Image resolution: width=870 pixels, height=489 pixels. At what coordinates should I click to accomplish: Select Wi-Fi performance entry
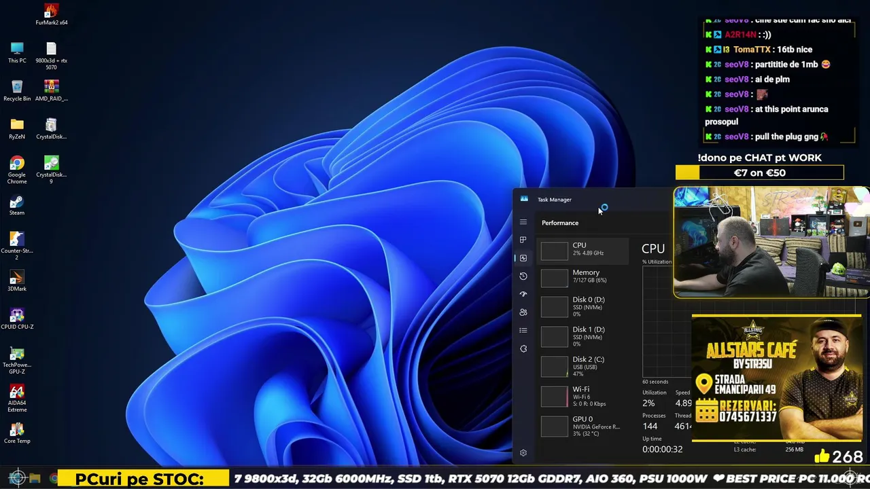tap(585, 396)
